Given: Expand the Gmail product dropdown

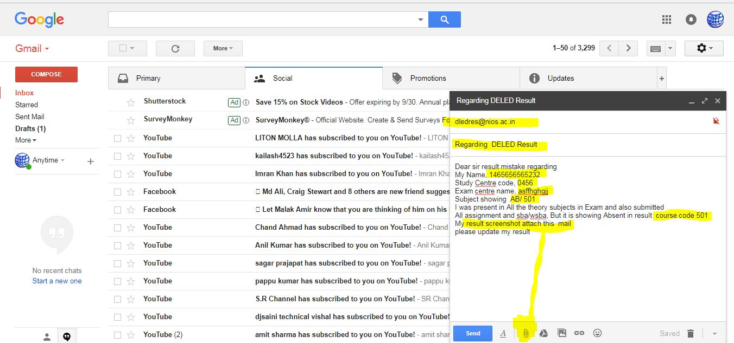Looking at the screenshot, I should click(x=32, y=48).
